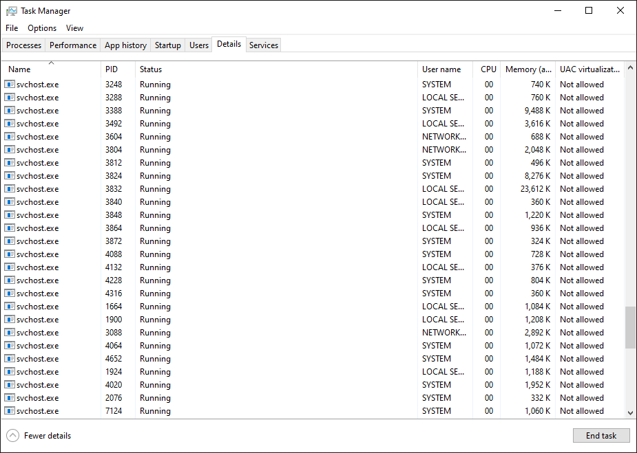Click the svchost.exe icon for PID 3604
The image size is (637, 453).
coord(10,137)
